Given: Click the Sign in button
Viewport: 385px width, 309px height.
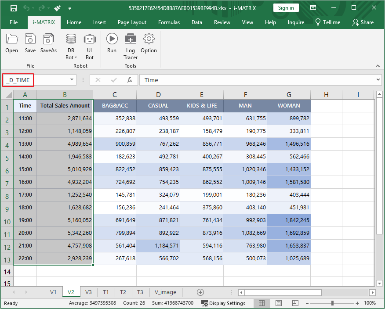Looking at the screenshot, I should pos(286,8).
